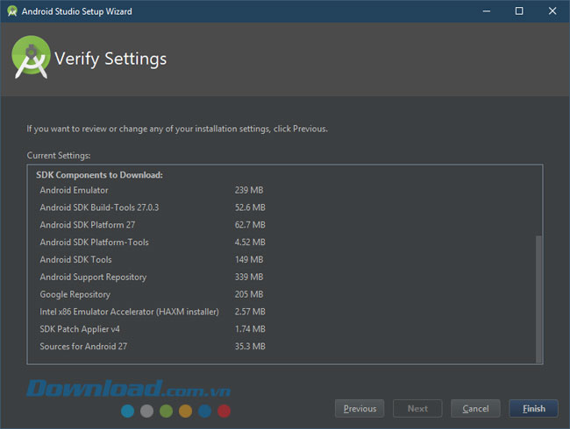Screen dimensions: 570x429
Task: Click the Finish button
Action: click(533, 409)
